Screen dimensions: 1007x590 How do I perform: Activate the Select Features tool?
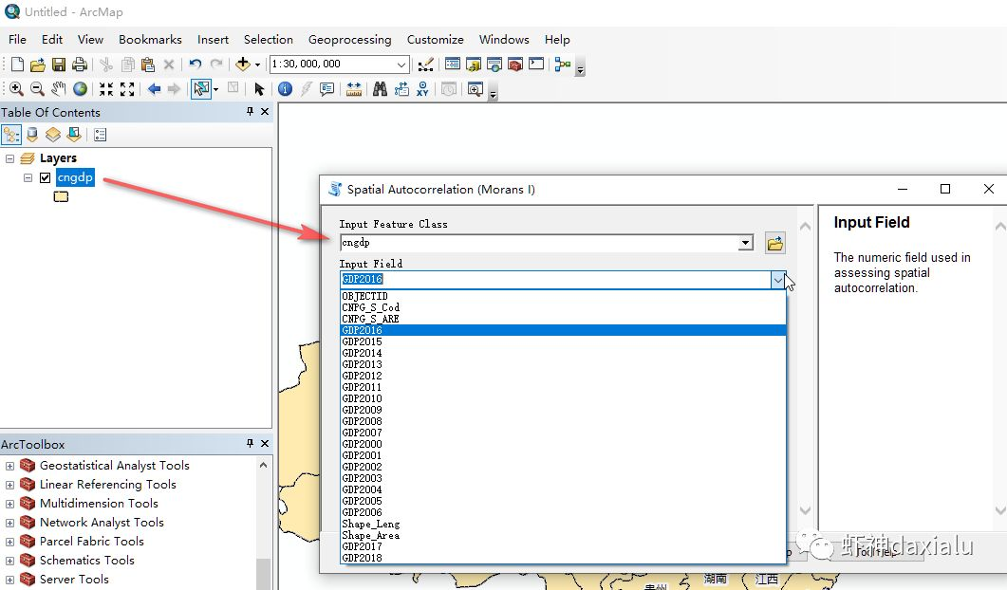(201, 89)
